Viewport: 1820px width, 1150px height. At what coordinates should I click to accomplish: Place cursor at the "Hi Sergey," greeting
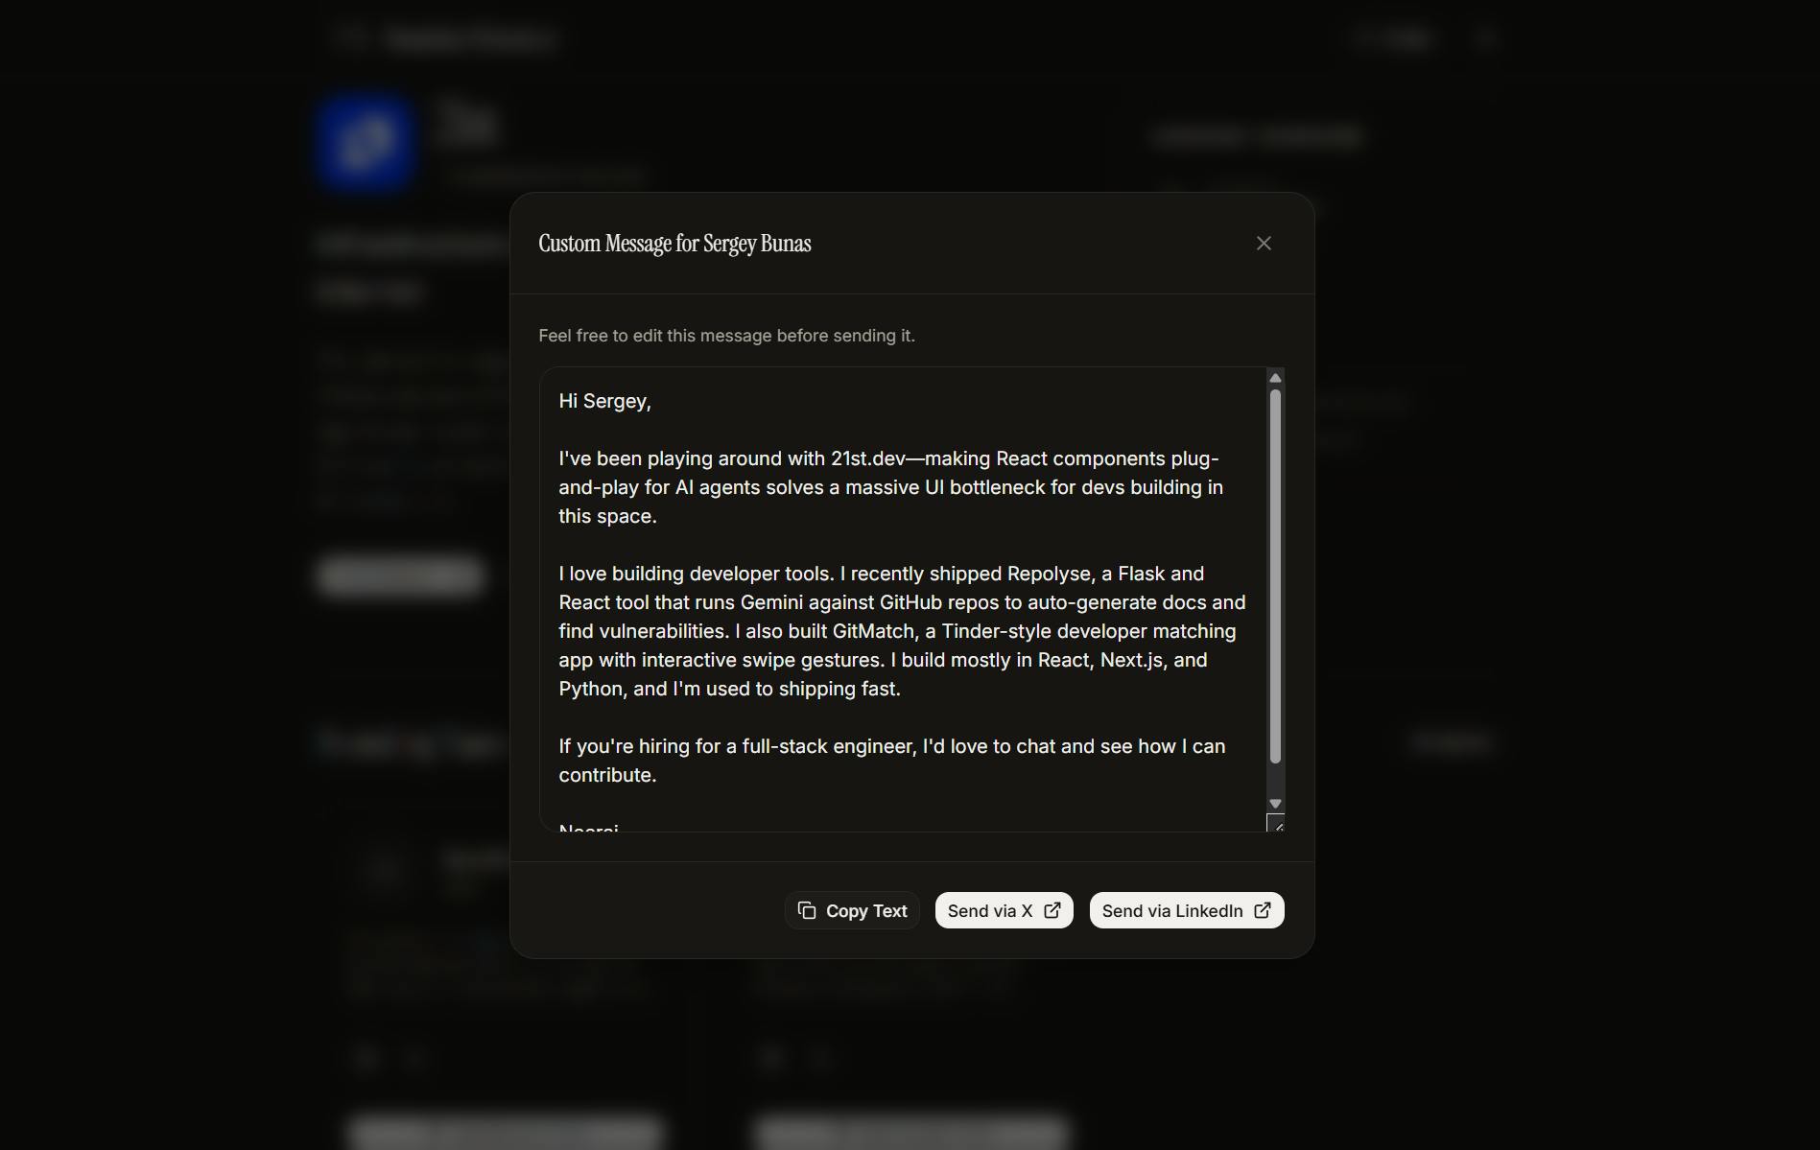[x=604, y=401]
